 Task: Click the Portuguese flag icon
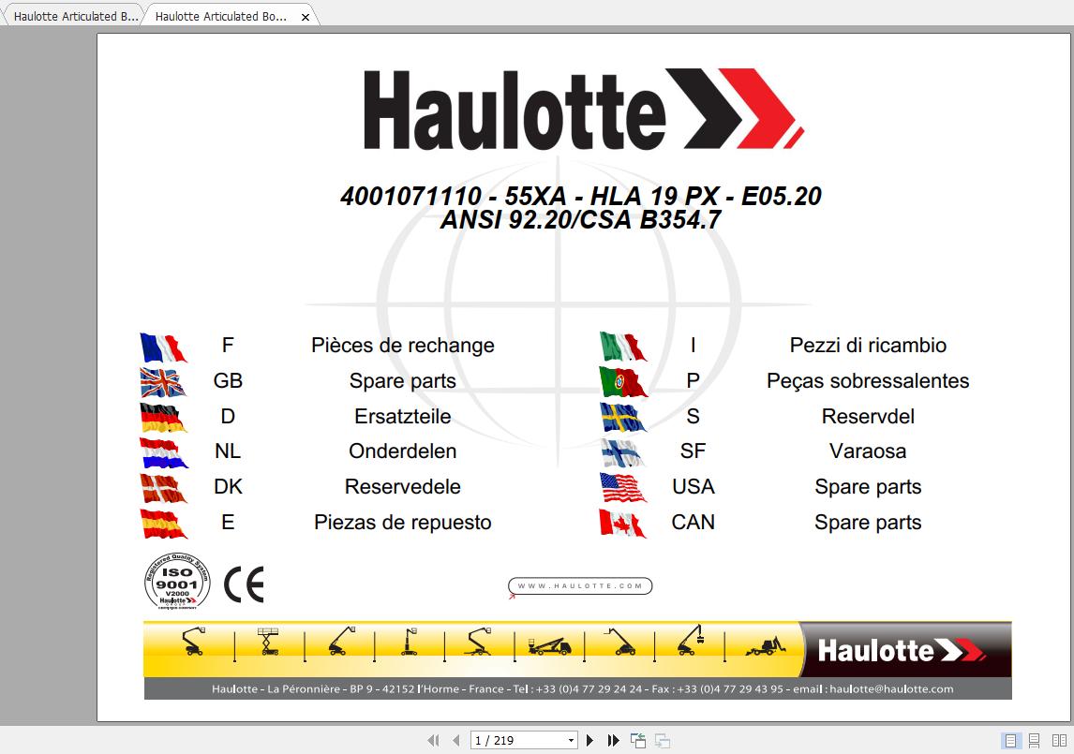click(622, 382)
